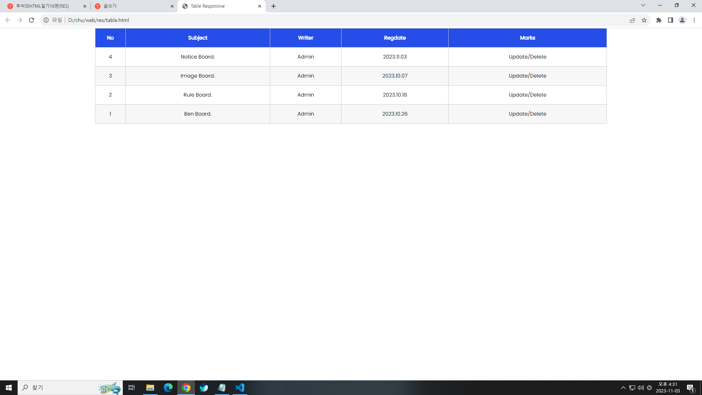The height and width of the screenshot is (395, 702).
Task: Open Chrome three-dot menu
Action: [694, 20]
